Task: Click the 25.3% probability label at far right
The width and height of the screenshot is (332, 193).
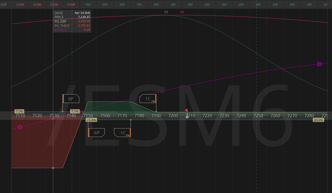Action: pos(318,120)
